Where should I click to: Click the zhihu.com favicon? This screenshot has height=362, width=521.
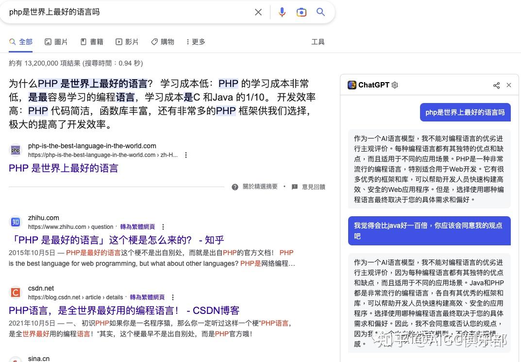click(x=16, y=222)
